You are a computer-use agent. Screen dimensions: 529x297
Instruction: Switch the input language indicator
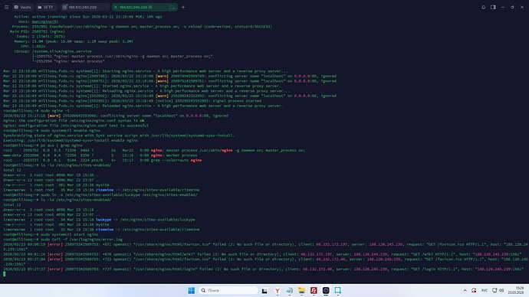[485, 290]
